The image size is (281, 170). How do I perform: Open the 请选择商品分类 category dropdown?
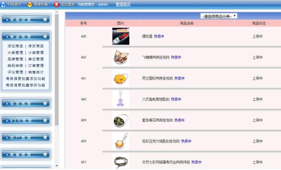click(x=219, y=16)
